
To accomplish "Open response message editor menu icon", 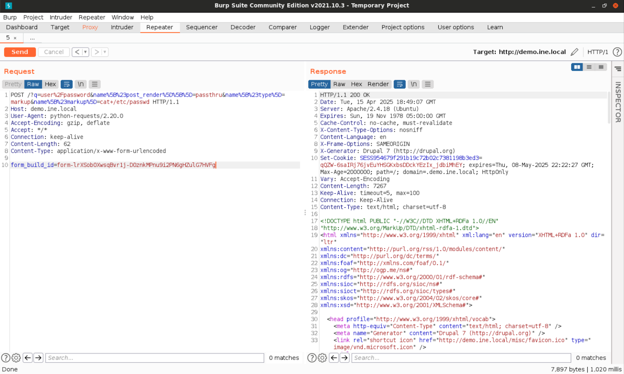I will click(x=428, y=84).
